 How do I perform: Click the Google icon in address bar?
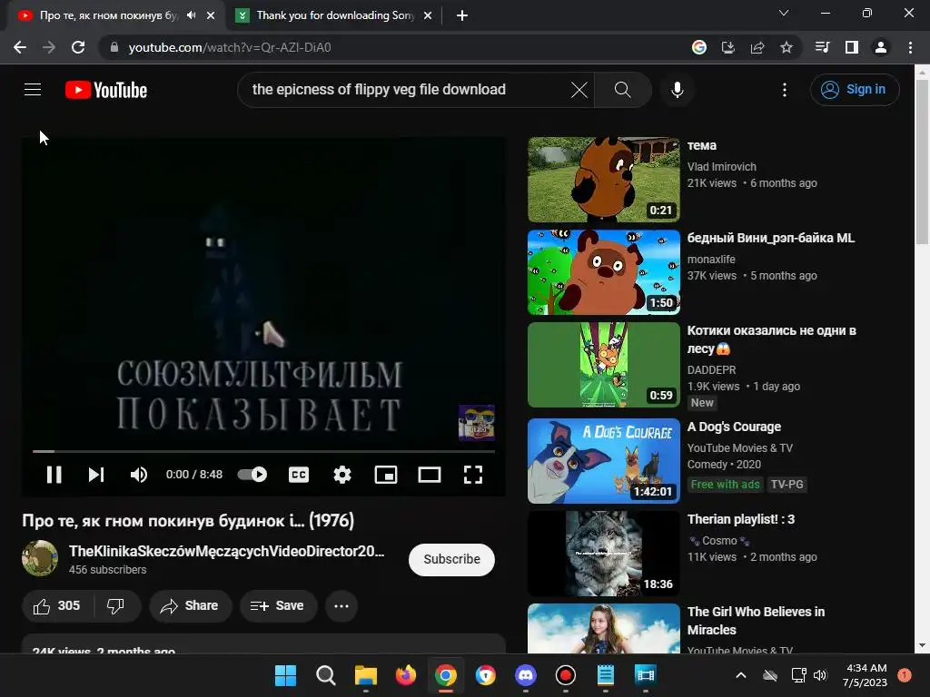[699, 47]
